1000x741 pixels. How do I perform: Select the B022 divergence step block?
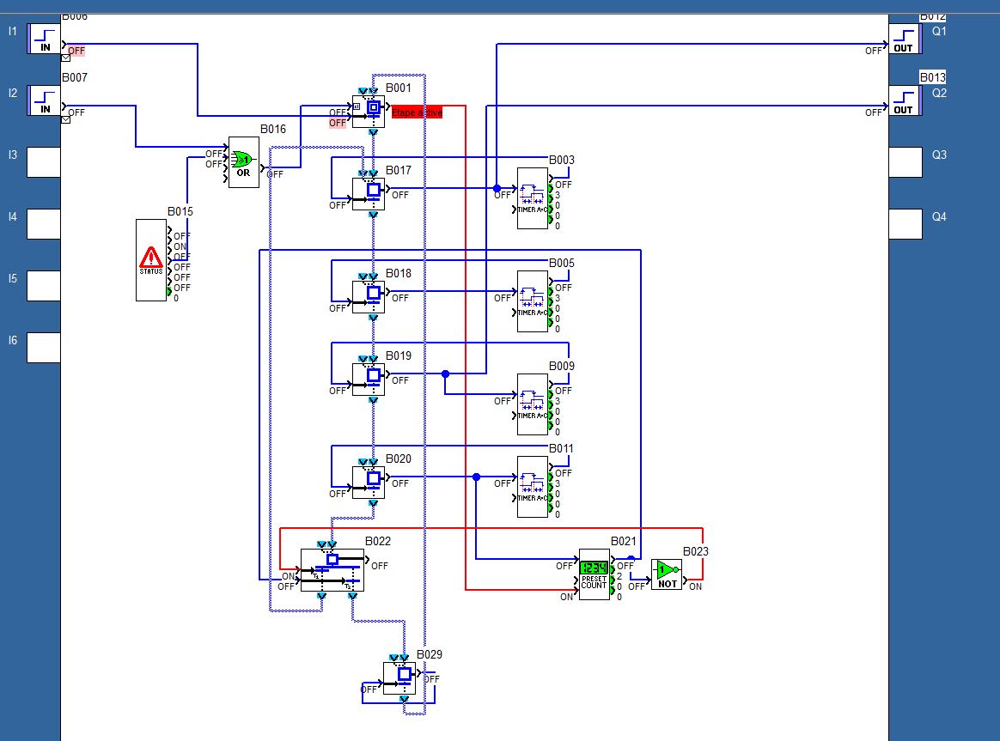(x=332, y=569)
